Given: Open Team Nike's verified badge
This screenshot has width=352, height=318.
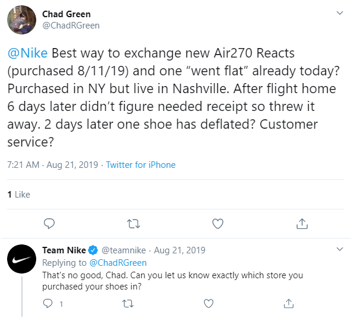Looking at the screenshot, I should [93, 250].
